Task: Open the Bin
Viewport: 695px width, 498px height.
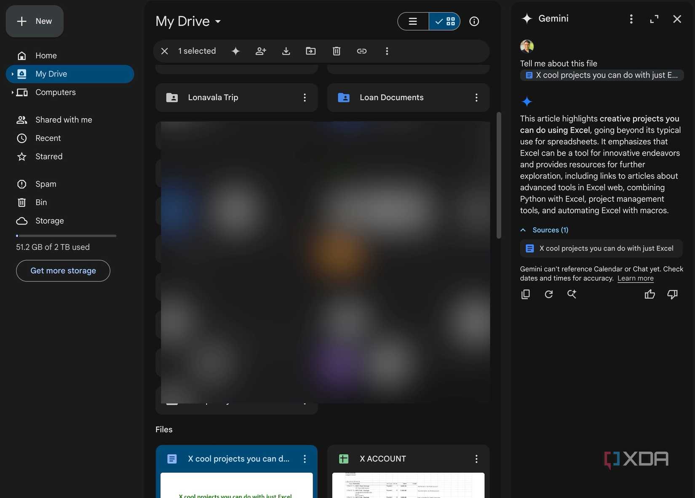Action: point(41,202)
